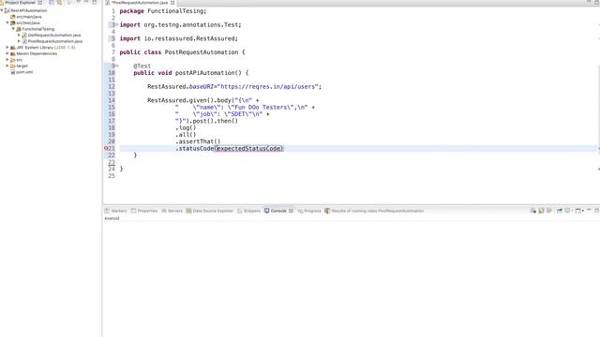Click the Markers tab icon

pyautogui.click(x=107, y=211)
